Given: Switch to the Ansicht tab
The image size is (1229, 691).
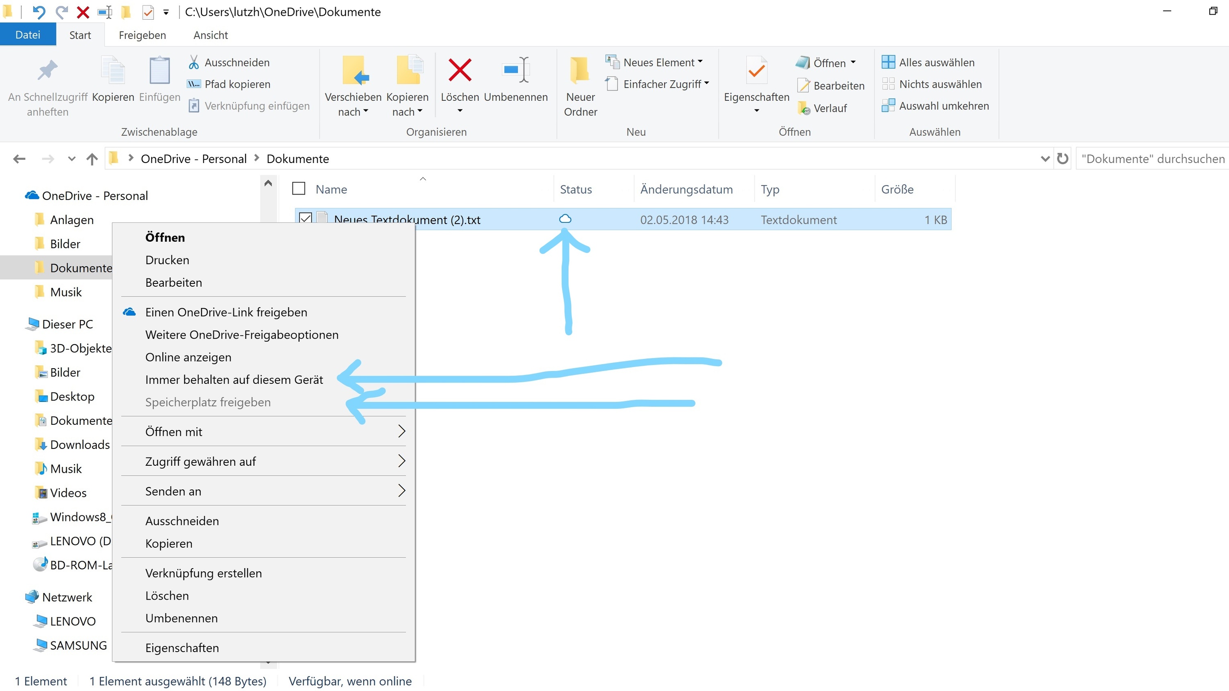Looking at the screenshot, I should pos(211,35).
